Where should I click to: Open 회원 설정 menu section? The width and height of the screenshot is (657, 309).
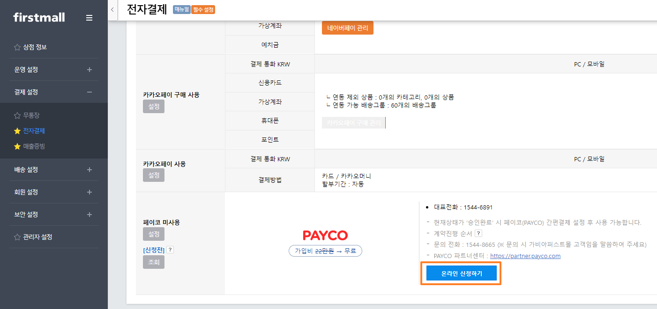[x=26, y=192]
